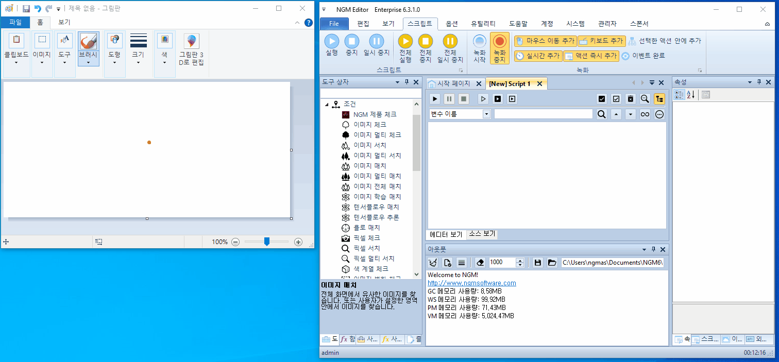The image size is (779, 362).
Task: Open the File tab in NGM Editor
Action: click(334, 24)
